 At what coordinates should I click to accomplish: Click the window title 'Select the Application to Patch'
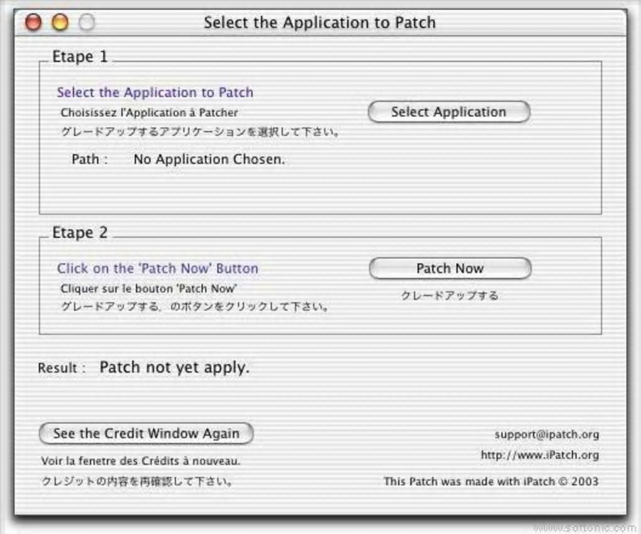click(320, 23)
